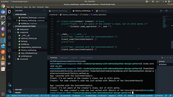Split the editor to the right
Screen dimensions: 173x97
(x=167, y=11)
